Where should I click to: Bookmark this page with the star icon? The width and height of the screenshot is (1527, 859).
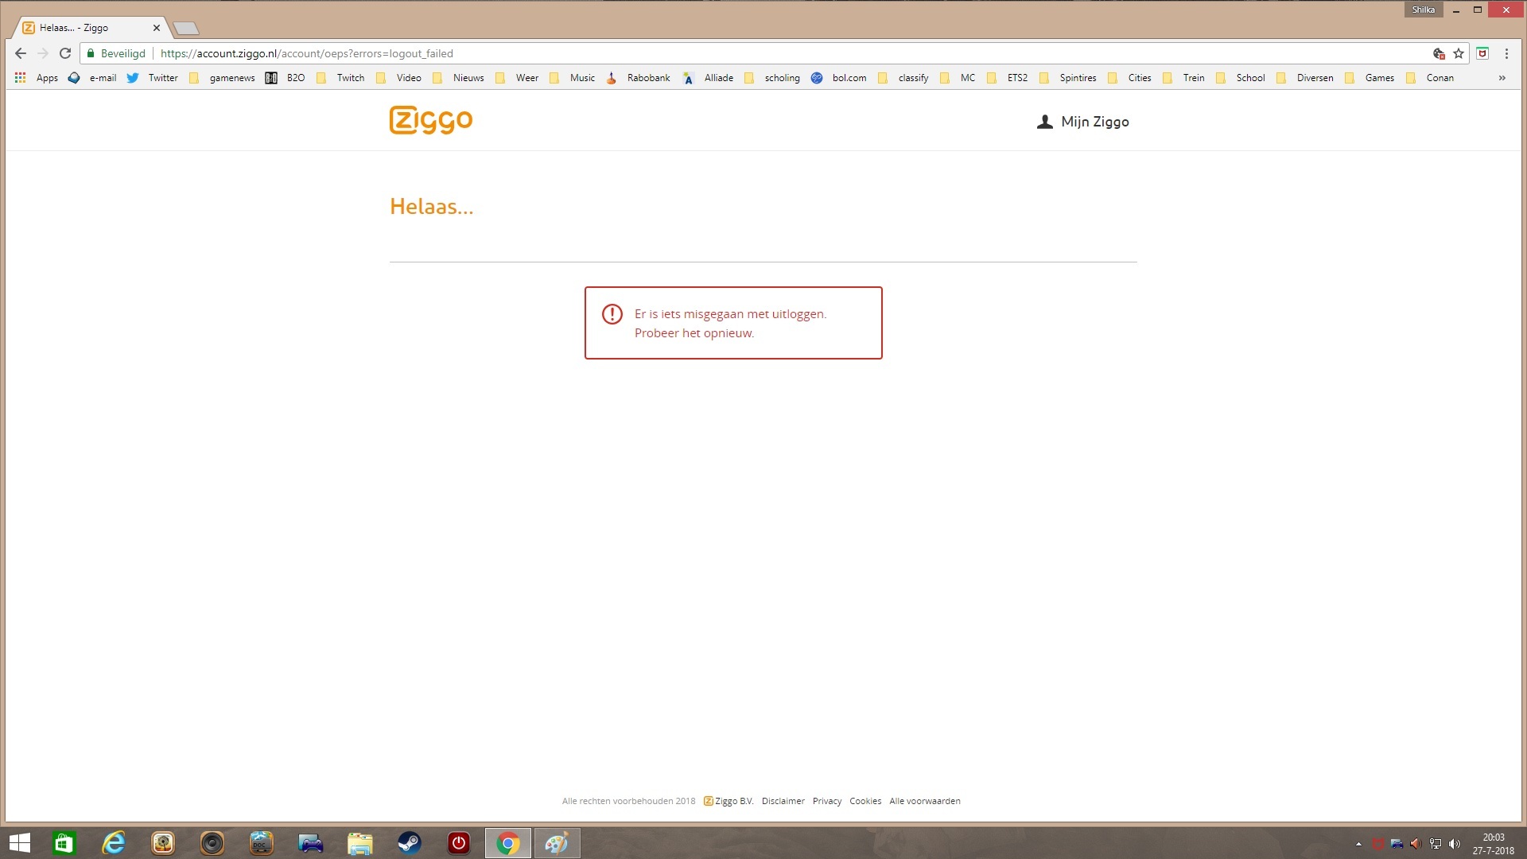(1459, 53)
